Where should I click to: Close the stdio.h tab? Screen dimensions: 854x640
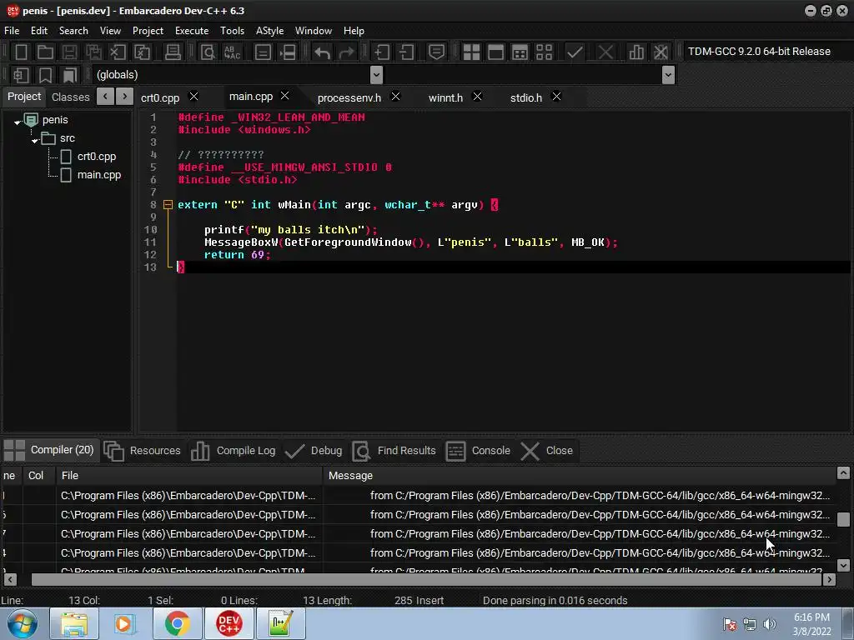click(556, 97)
